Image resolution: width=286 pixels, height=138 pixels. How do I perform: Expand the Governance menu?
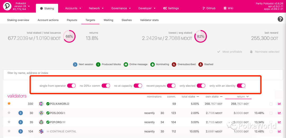pyautogui.click(x=121, y=8)
